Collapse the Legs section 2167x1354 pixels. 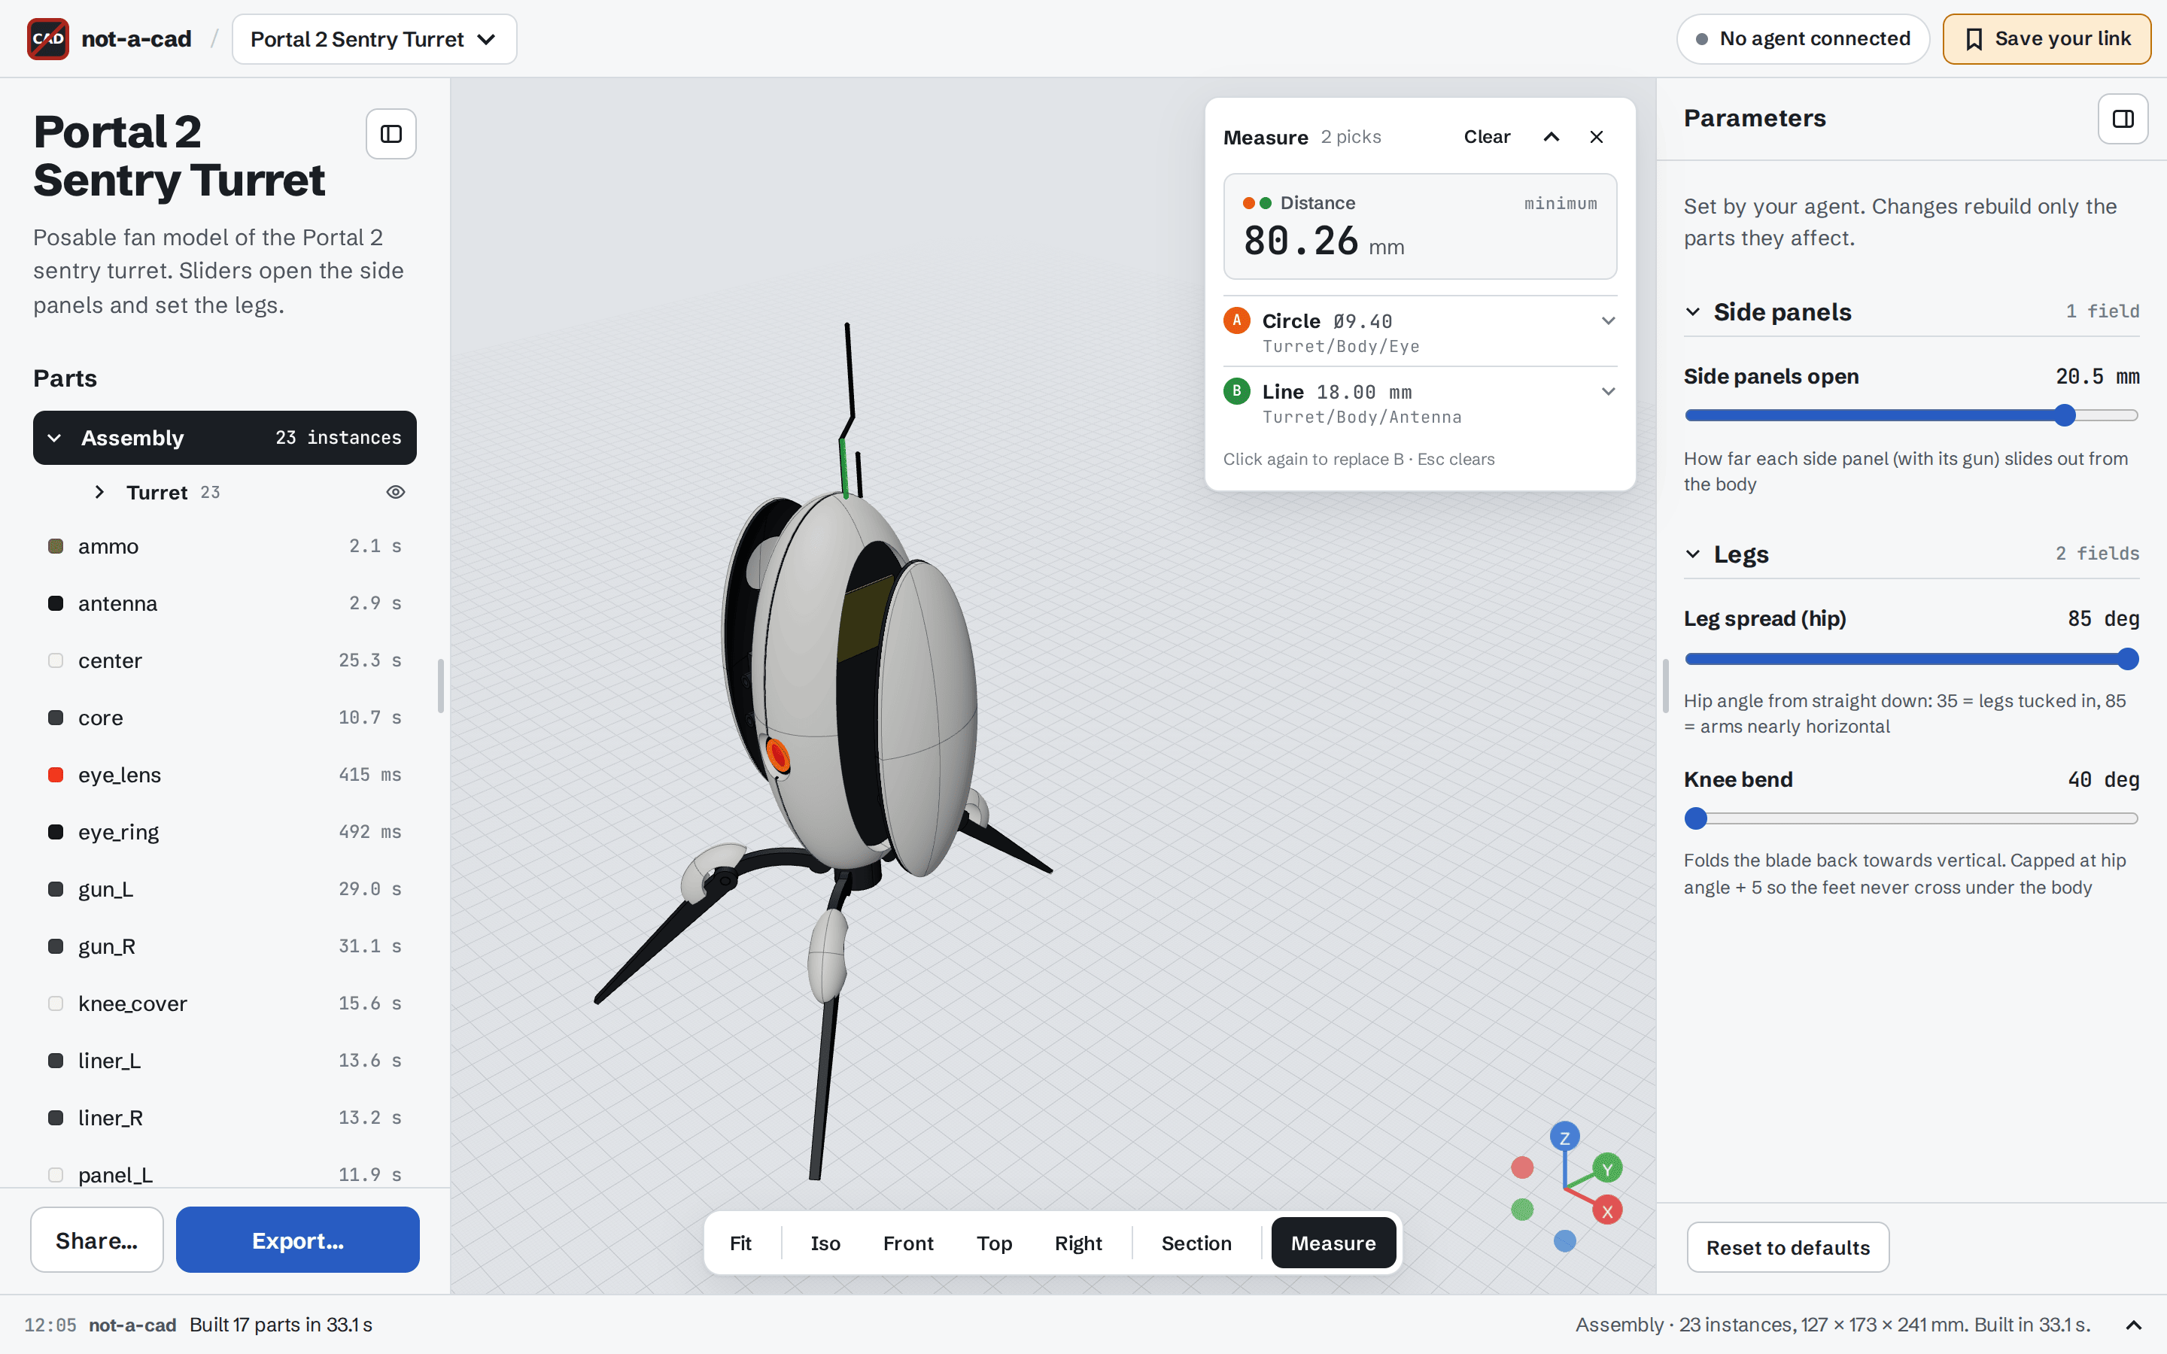click(1692, 554)
